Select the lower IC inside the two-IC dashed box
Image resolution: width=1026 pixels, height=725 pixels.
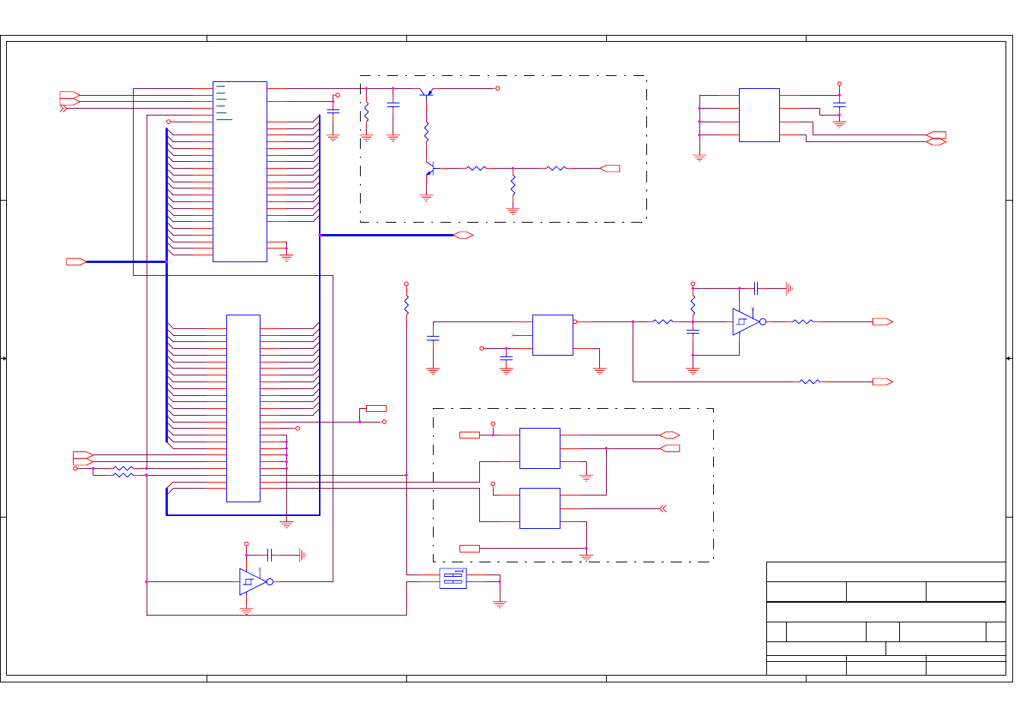click(x=540, y=508)
